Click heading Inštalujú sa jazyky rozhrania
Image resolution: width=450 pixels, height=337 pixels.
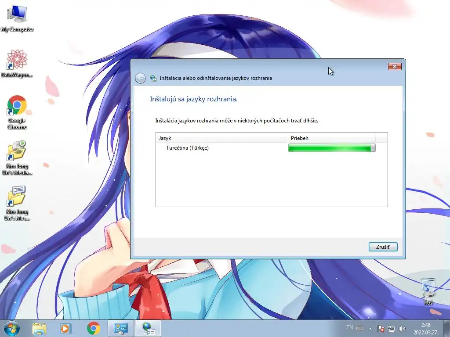coord(194,99)
